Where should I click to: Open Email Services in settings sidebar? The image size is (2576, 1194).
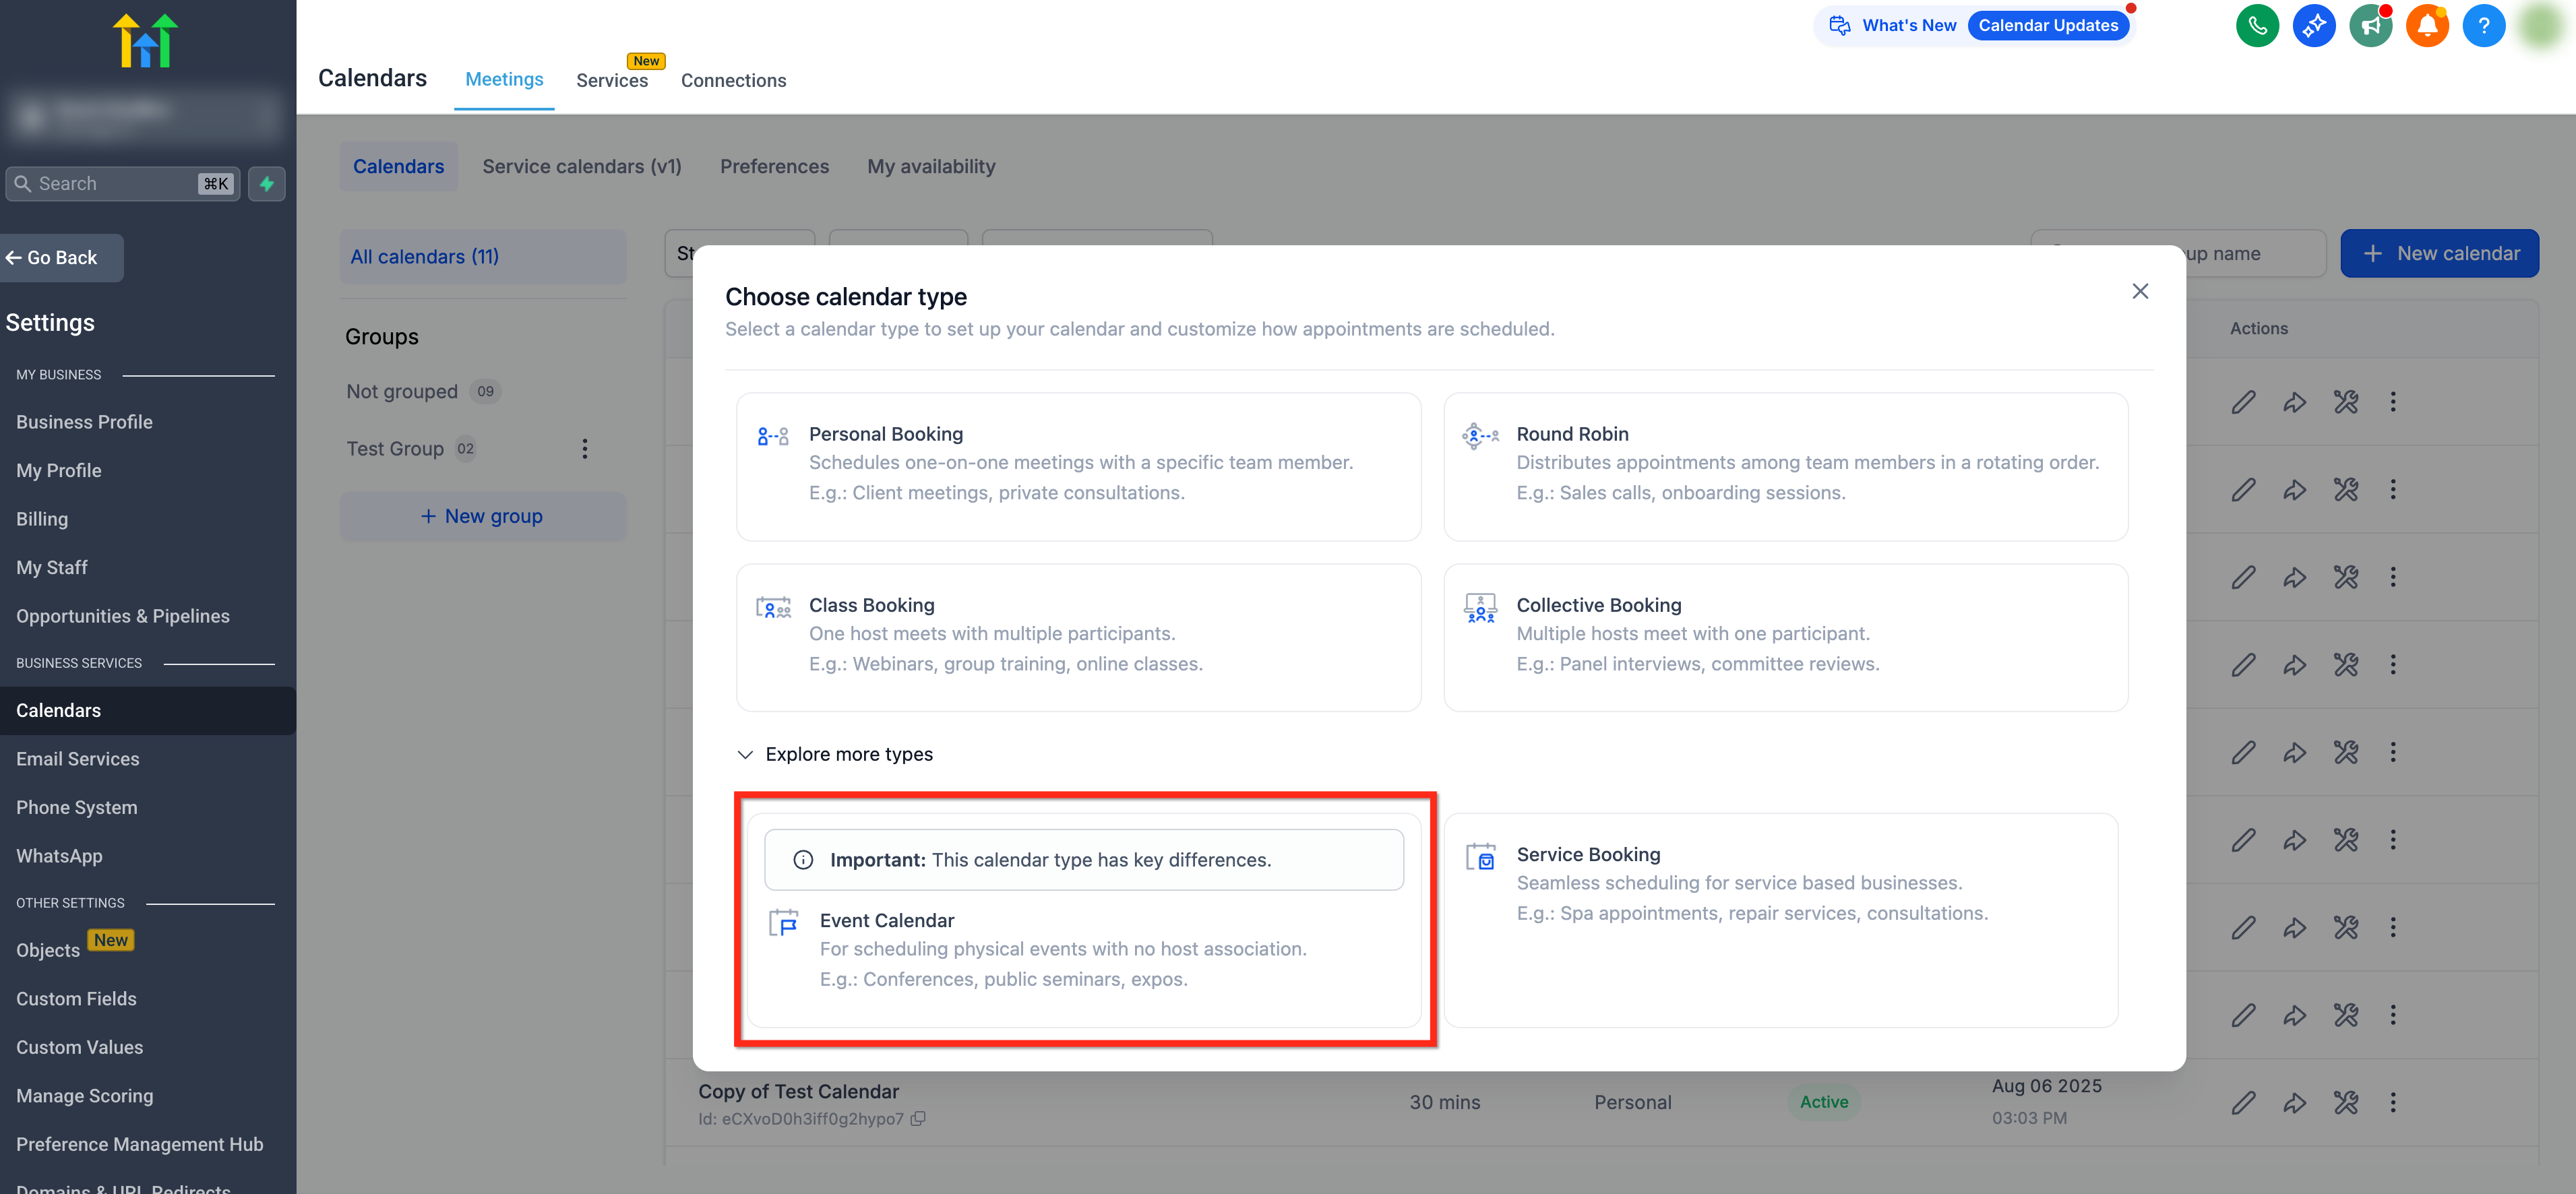[78, 759]
